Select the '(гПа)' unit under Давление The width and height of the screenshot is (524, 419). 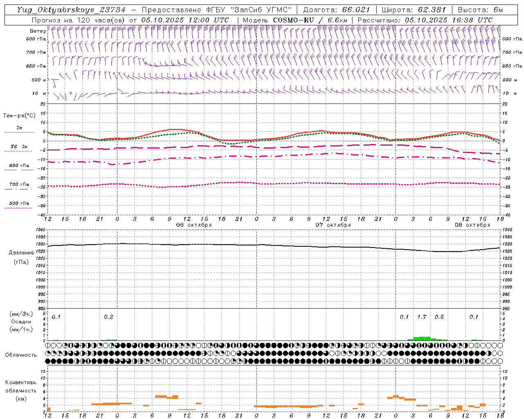coord(21,262)
